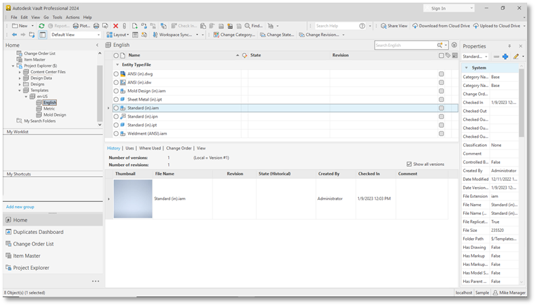Select radio circle for Weldment (ANSI).iam
This screenshot has width=536, height=306.
116,134
